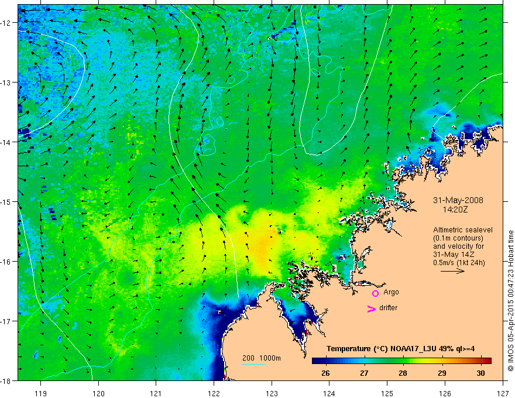This screenshot has height=398, width=515.
Task: Click the Argo legend label
Action: tap(391, 292)
